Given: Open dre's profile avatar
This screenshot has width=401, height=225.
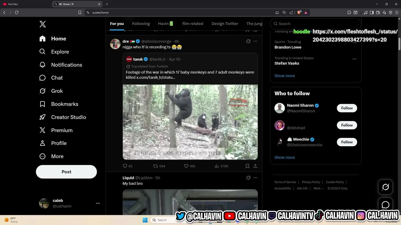Looking at the screenshot, I should (x=115, y=44).
